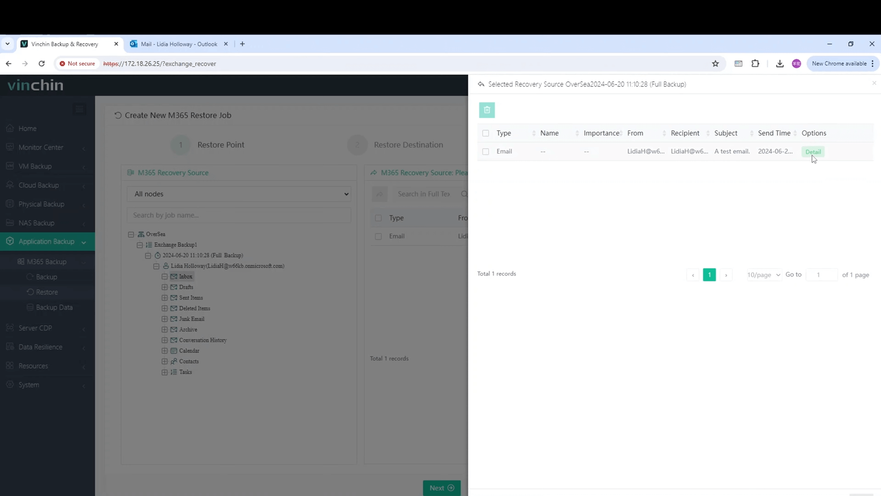
Task: Expand the Deleted Items folder node
Action: 164,309
